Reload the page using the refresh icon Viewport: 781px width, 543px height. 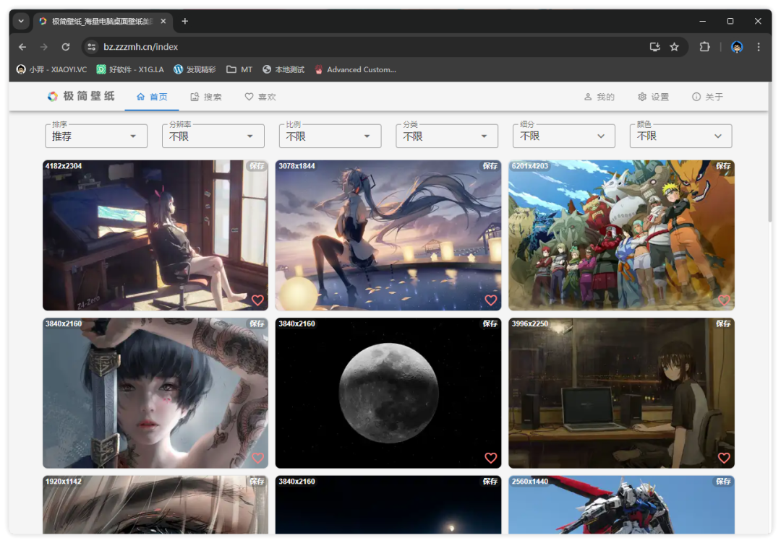(66, 47)
